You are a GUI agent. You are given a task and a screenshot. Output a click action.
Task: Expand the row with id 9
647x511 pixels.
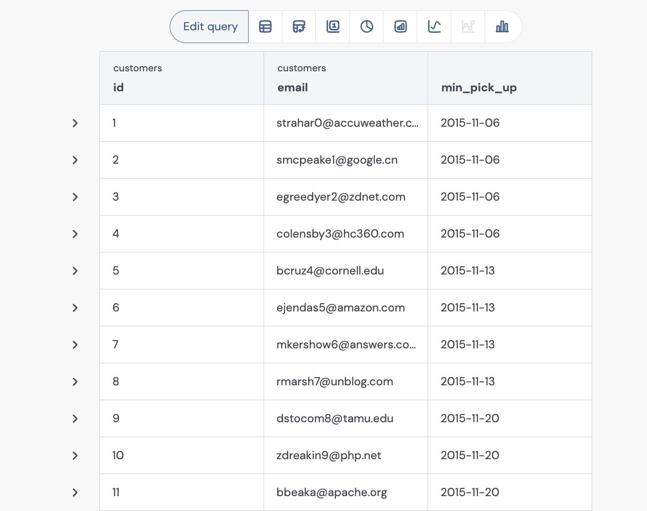[75, 419]
